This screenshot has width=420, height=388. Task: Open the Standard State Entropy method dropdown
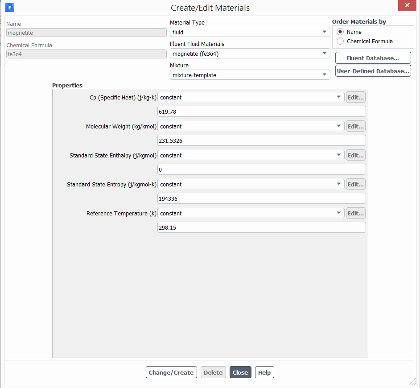[251, 184]
